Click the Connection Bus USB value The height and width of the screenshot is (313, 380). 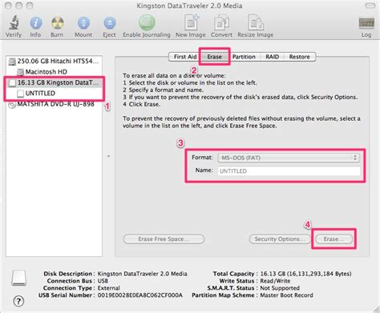103,281
